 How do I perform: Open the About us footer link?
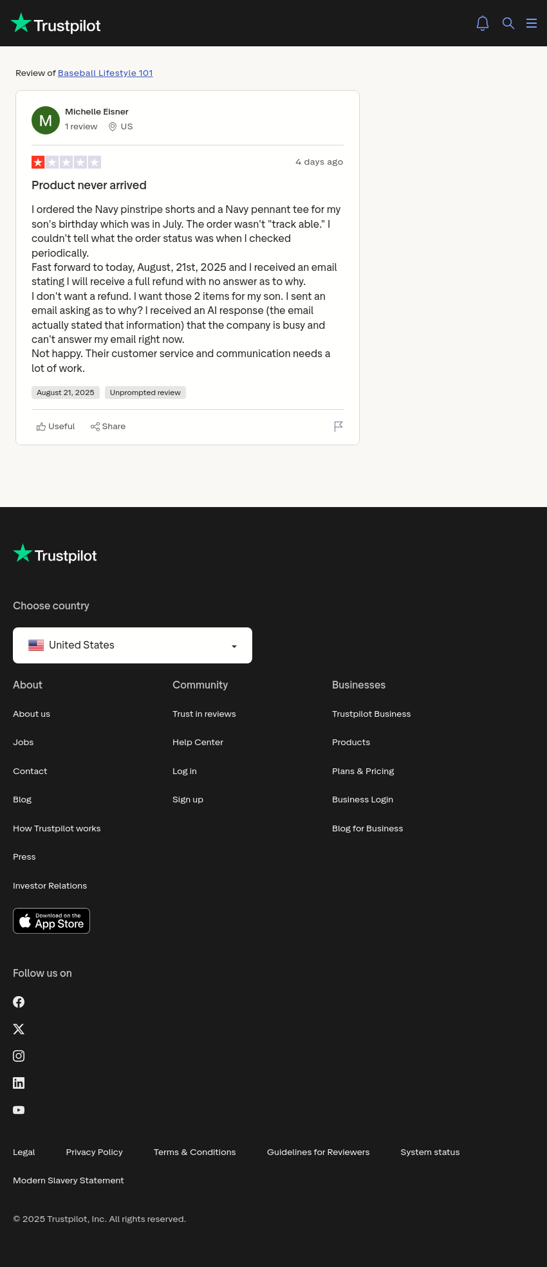coord(32,714)
